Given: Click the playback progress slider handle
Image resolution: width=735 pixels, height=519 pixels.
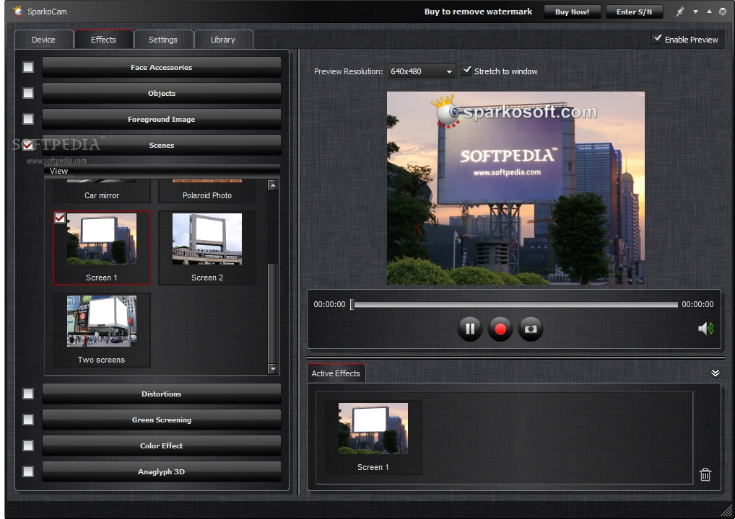Looking at the screenshot, I should click(x=352, y=304).
